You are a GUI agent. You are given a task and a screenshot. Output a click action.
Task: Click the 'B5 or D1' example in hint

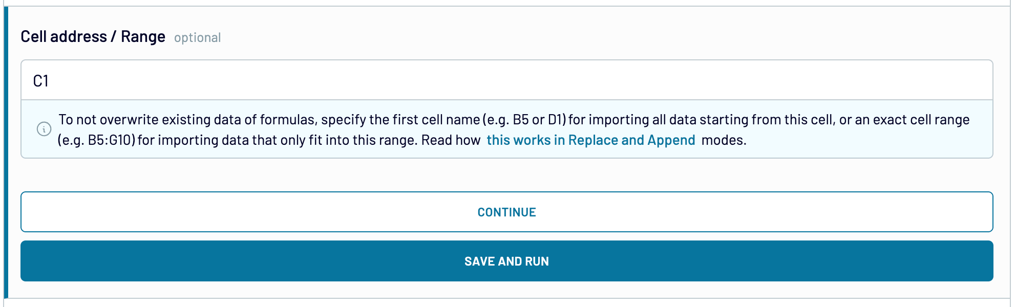point(538,120)
